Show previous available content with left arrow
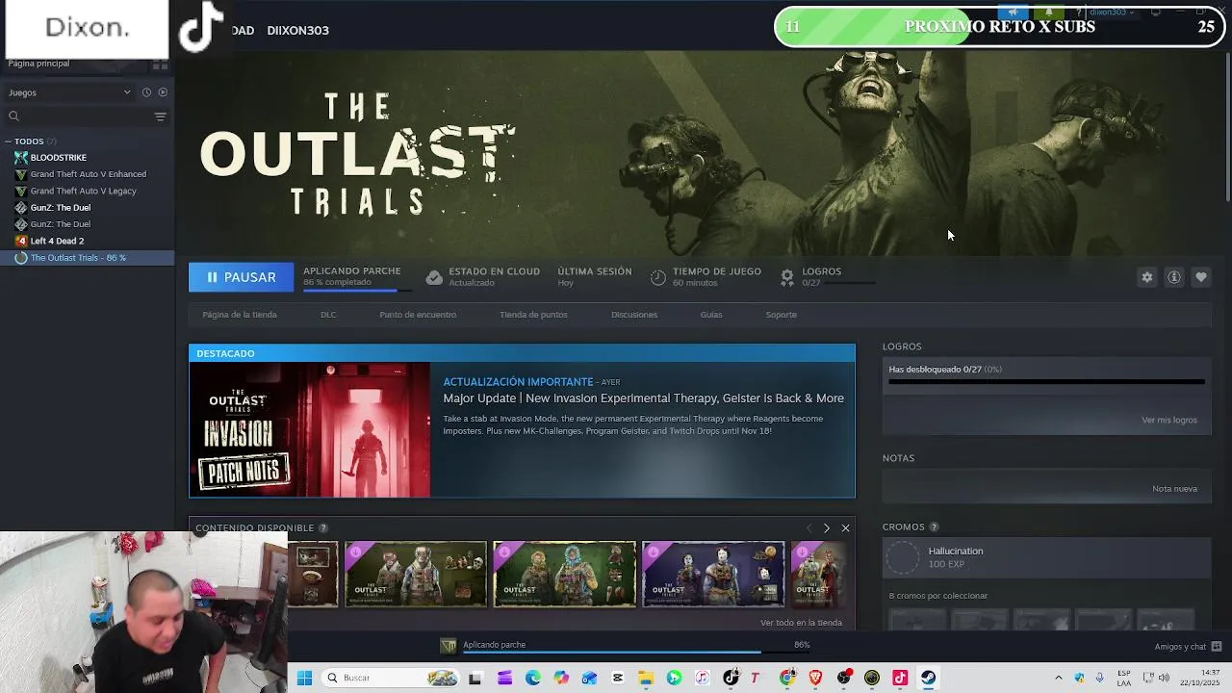The height and width of the screenshot is (693, 1232). click(x=808, y=528)
